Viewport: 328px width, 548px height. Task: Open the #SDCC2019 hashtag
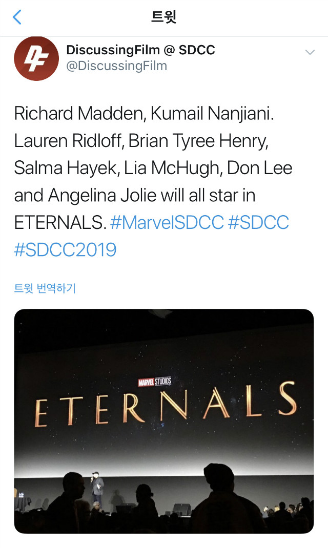pos(66,249)
